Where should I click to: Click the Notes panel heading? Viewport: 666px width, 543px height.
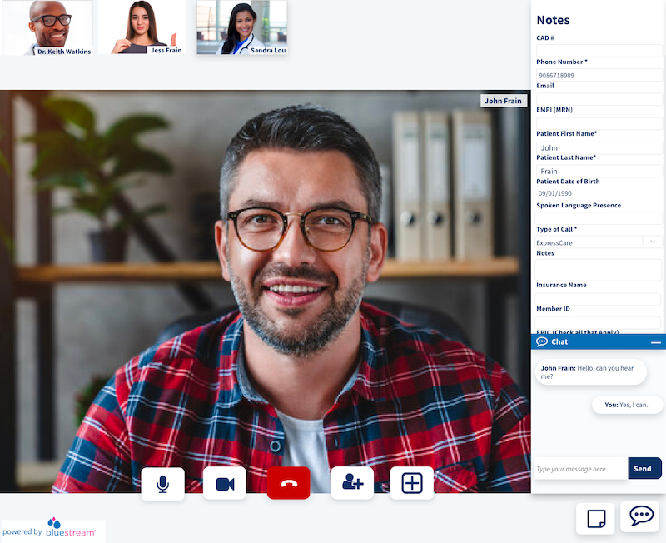(x=553, y=20)
